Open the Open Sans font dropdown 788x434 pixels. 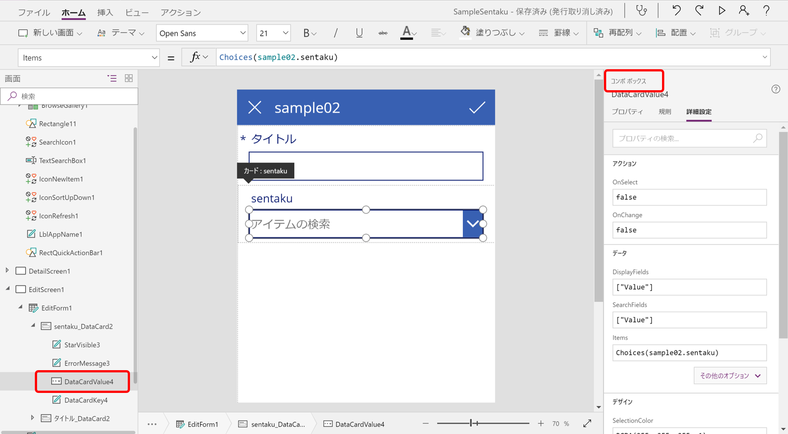[202, 33]
